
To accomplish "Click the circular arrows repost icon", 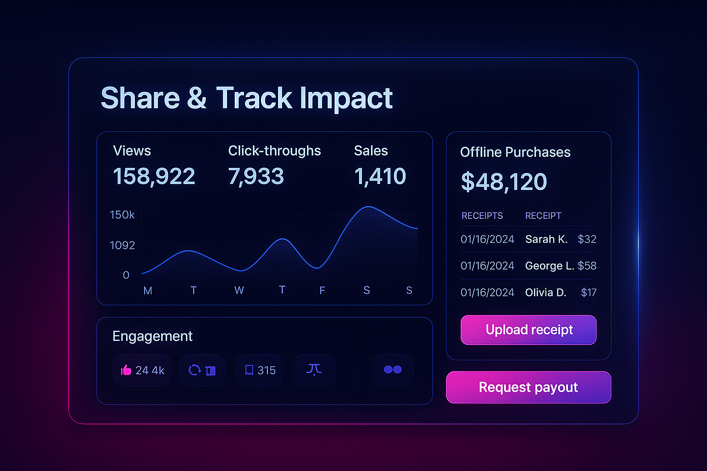I will click(x=195, y=370).
